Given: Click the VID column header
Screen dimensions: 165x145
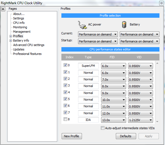Looking at the screenshot, I should click(x=139, y=57).
